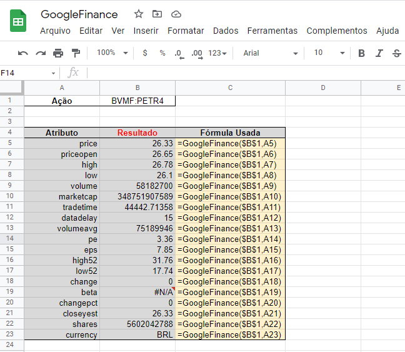Select the red Resultado header cell
This screenshot has width=405, height=352.
point(137,133)
